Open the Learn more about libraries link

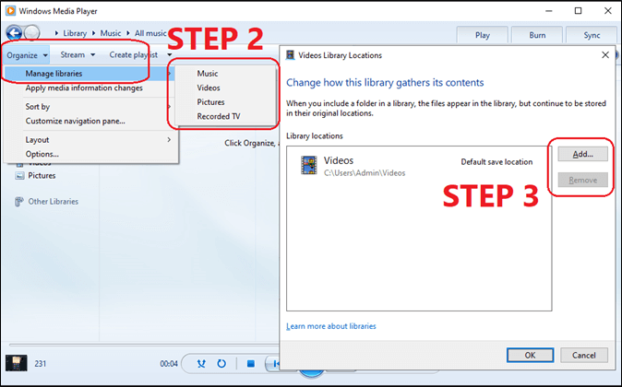pyautogui.click(x=330, y=326)
